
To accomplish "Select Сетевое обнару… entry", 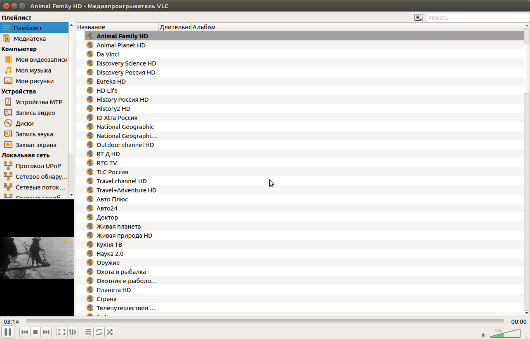I will coord(34,177).
